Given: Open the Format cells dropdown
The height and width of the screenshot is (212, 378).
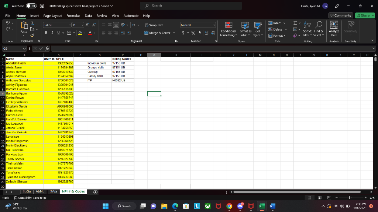Looking at the screenshot, I should tap(277, 36).
